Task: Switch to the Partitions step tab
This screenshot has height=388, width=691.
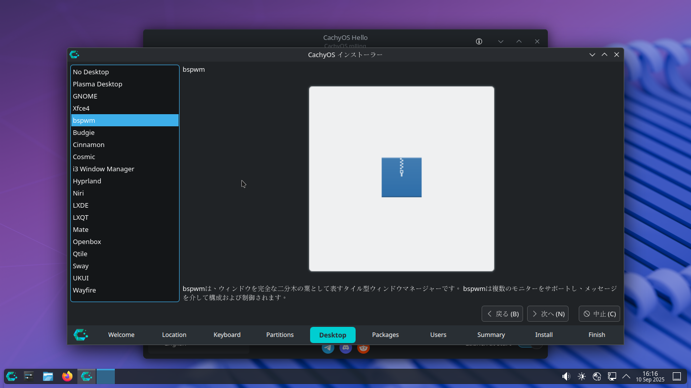Action: 280,335
